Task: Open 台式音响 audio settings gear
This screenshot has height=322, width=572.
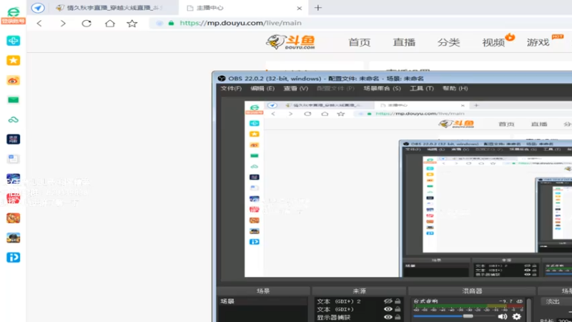Action: coord(516,316)
